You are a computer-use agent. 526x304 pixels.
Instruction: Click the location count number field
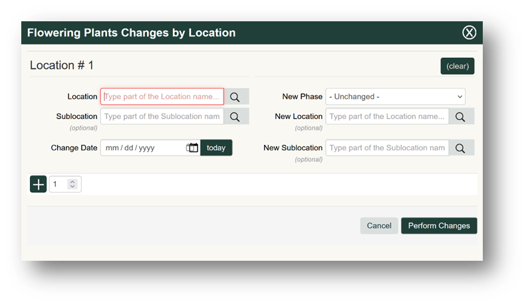(59, 184)
